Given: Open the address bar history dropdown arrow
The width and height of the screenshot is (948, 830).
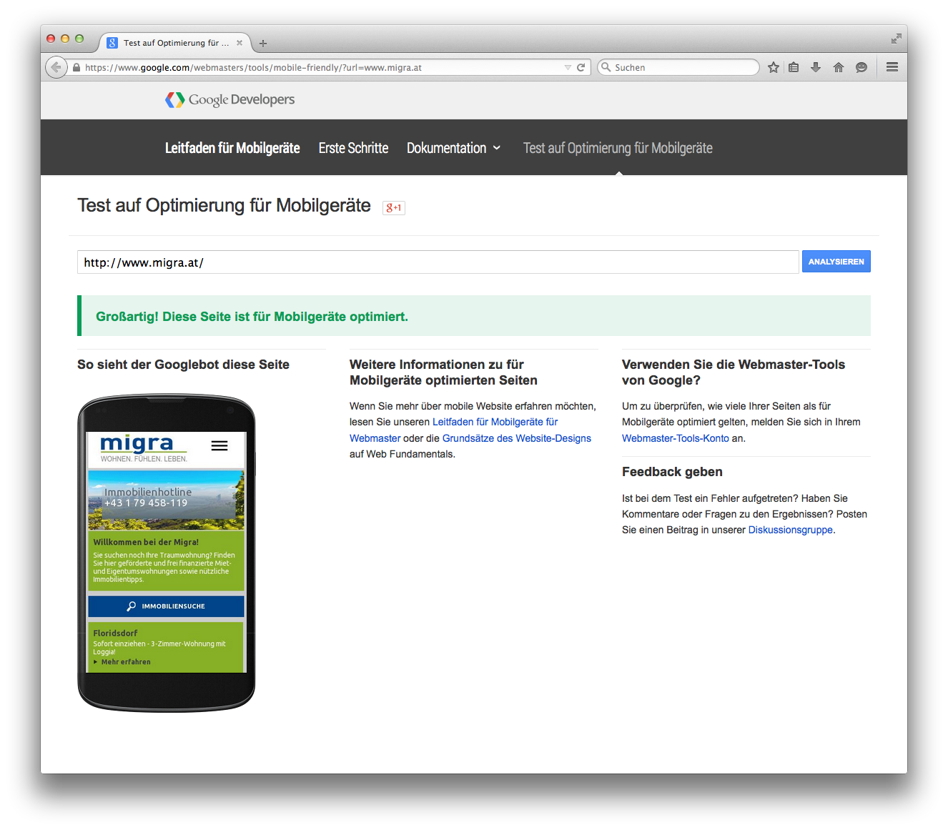Looking at the screenshot, I should pyautogui.click(x=567, y=66).
